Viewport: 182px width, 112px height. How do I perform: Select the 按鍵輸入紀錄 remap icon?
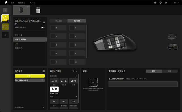(x=54, y=89)
